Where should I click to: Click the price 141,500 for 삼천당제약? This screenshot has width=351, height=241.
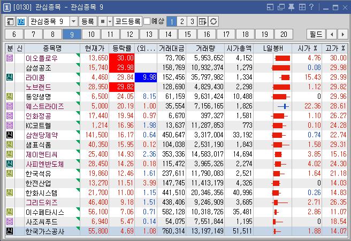(x=96, y=135)
